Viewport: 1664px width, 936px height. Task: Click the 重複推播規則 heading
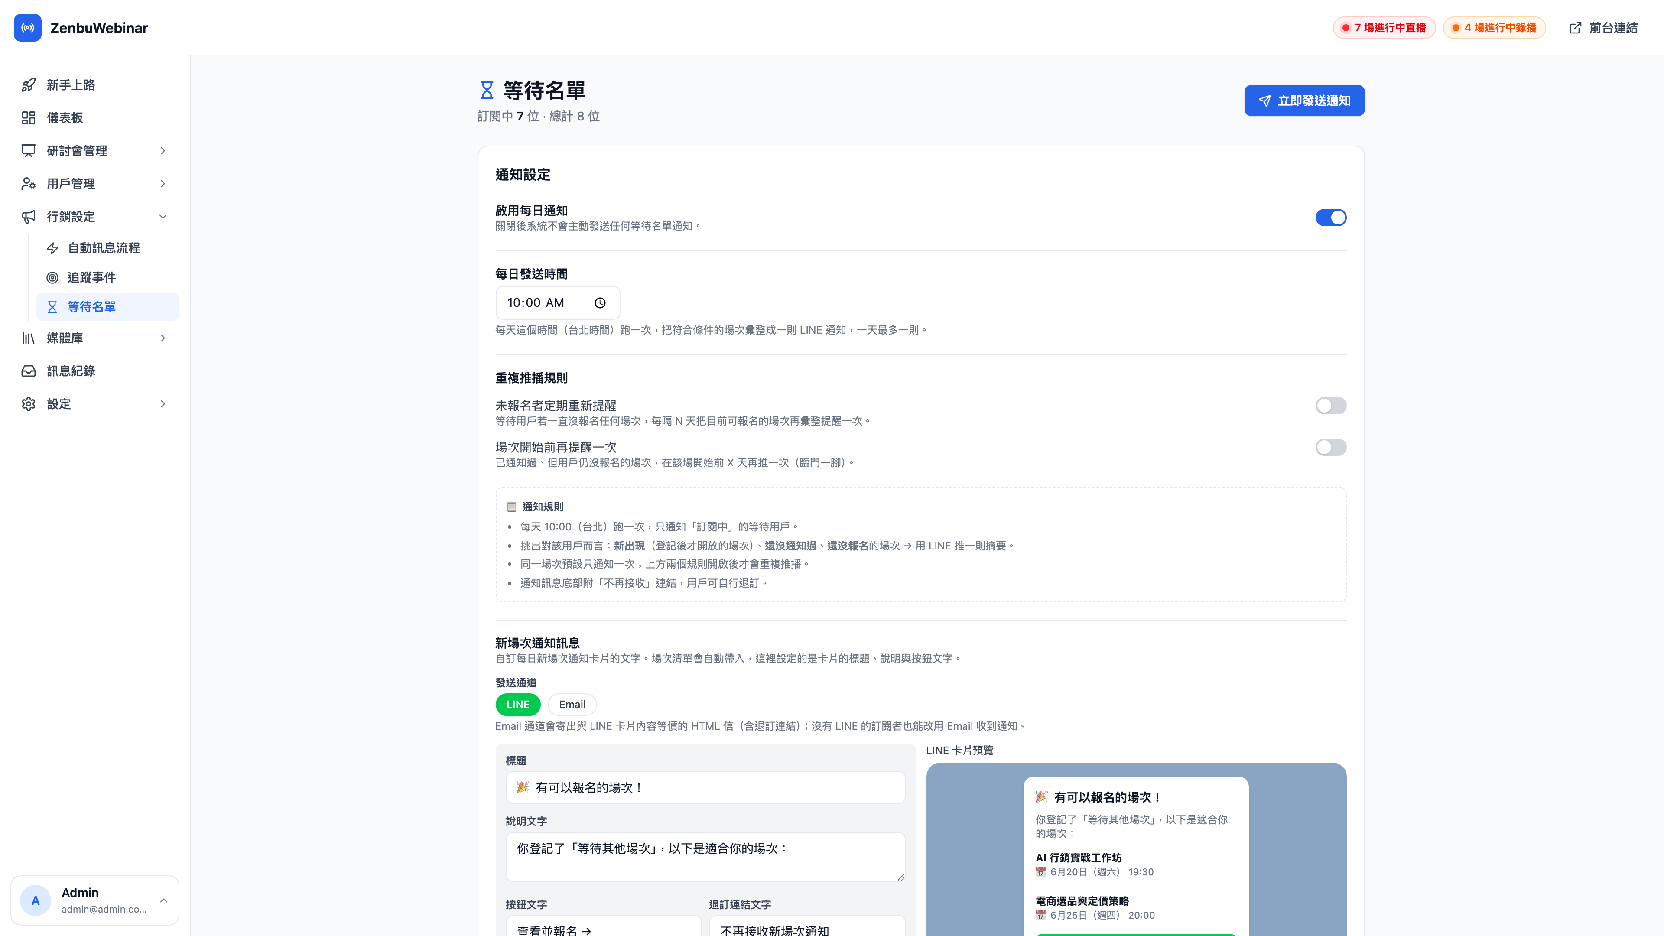[x=531, y=378]
